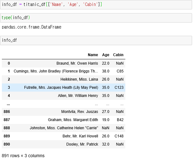Viewport: 193px width, 160px height.
Task: Click row index 4
Action: point(9,96)
